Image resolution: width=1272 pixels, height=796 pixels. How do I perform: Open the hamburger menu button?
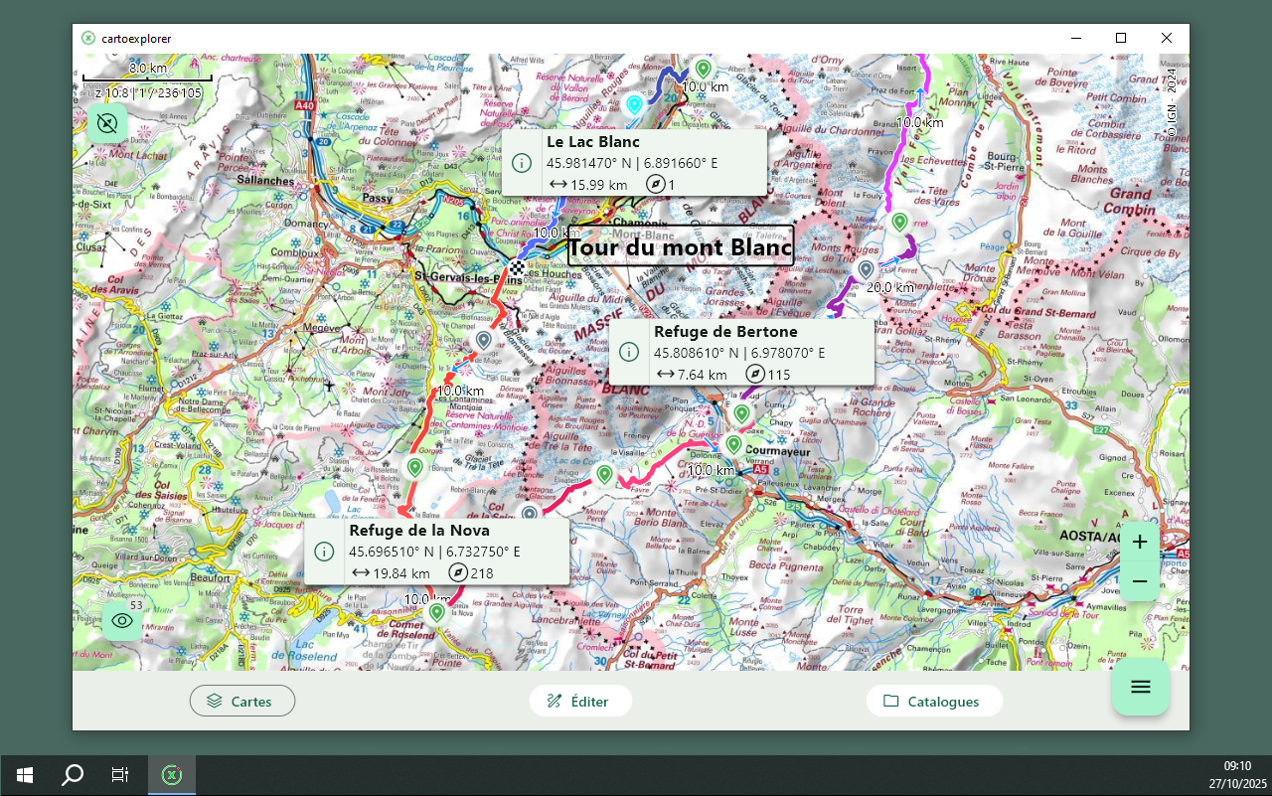(x=1141, y=687)
